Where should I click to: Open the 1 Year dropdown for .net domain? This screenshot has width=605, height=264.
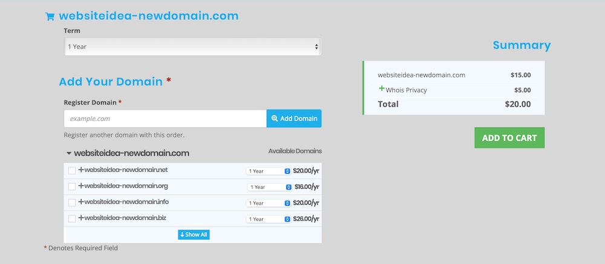pyautogui.click(x=268, y=171)
